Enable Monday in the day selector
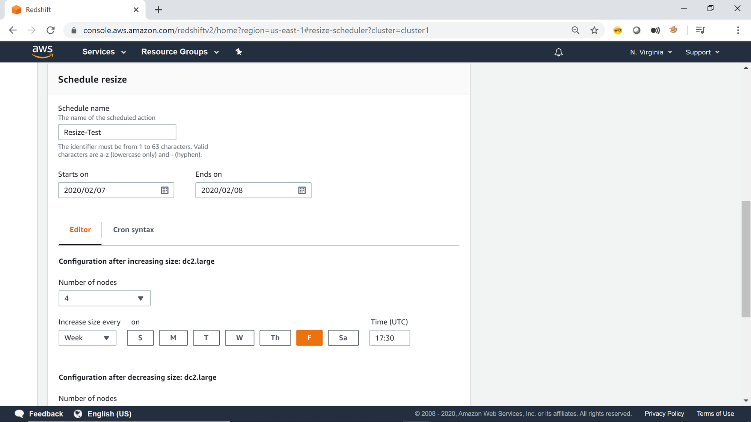Screen dimensions: 751x422 (173, 338)
